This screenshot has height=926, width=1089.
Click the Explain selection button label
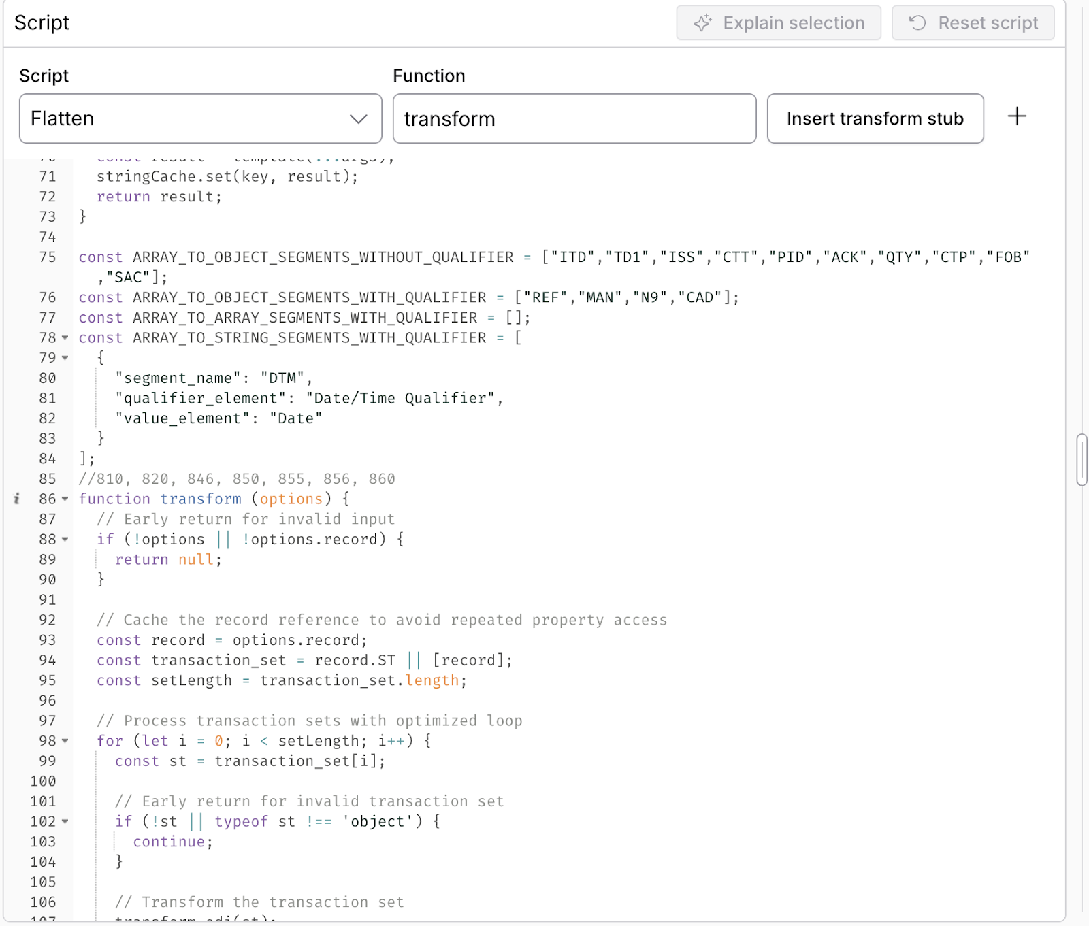coord(794,23)
